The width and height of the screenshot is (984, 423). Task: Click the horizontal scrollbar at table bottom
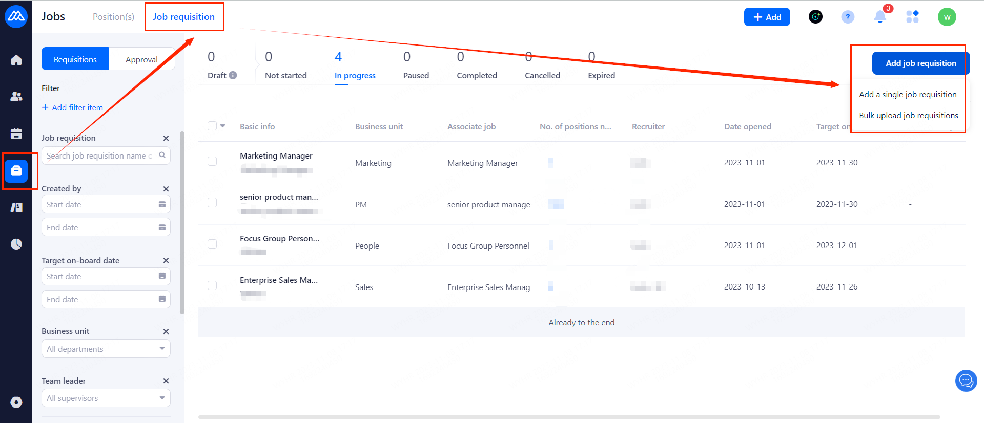[x=569, y=417]
